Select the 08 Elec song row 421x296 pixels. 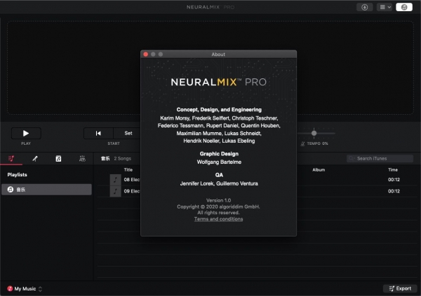pyautogui.click(x=257, y=179)
